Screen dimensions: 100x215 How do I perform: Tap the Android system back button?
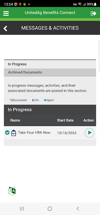tap(78, 209)
